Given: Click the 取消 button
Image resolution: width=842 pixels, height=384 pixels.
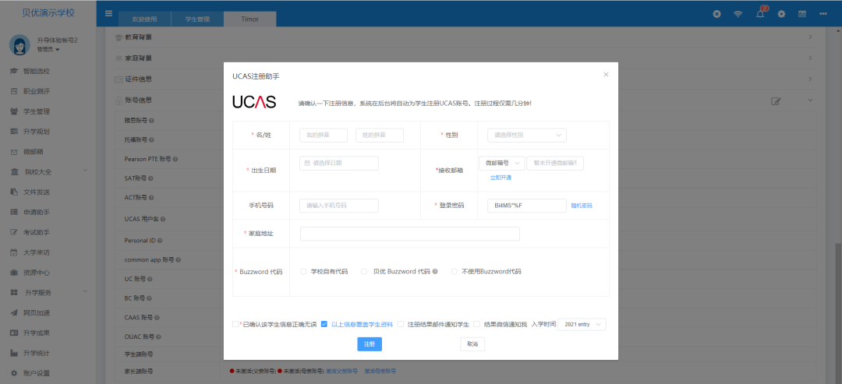Looking at the screenshot, I should [x=472, y=344].
